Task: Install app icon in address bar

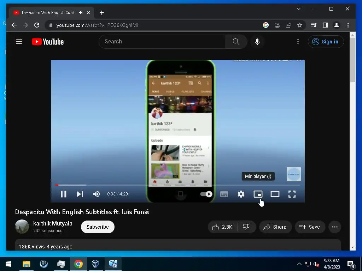Action: (x=277, y=25)
